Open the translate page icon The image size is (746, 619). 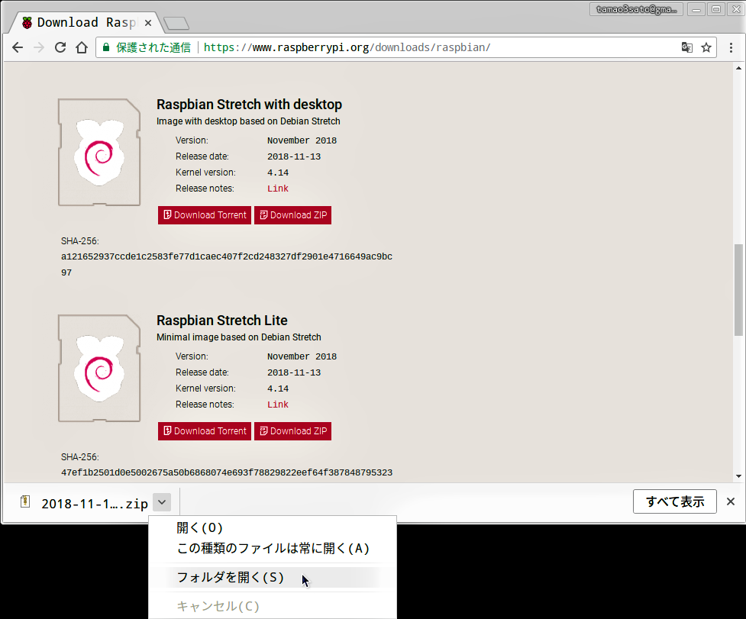[x=687, y=47]
